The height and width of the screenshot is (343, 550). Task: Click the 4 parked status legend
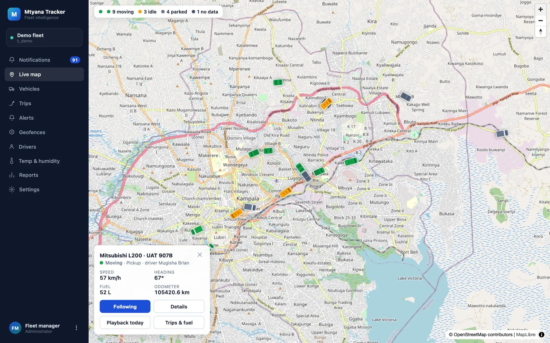(174, 12)
